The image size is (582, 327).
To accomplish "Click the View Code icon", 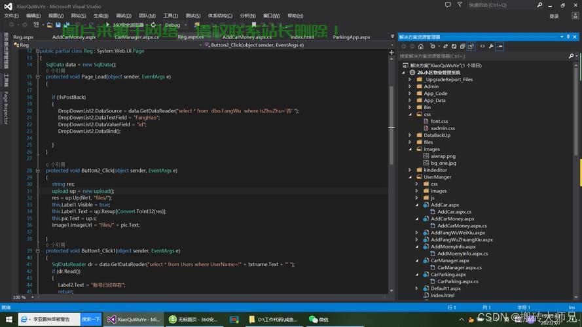I will pos(482,46).
